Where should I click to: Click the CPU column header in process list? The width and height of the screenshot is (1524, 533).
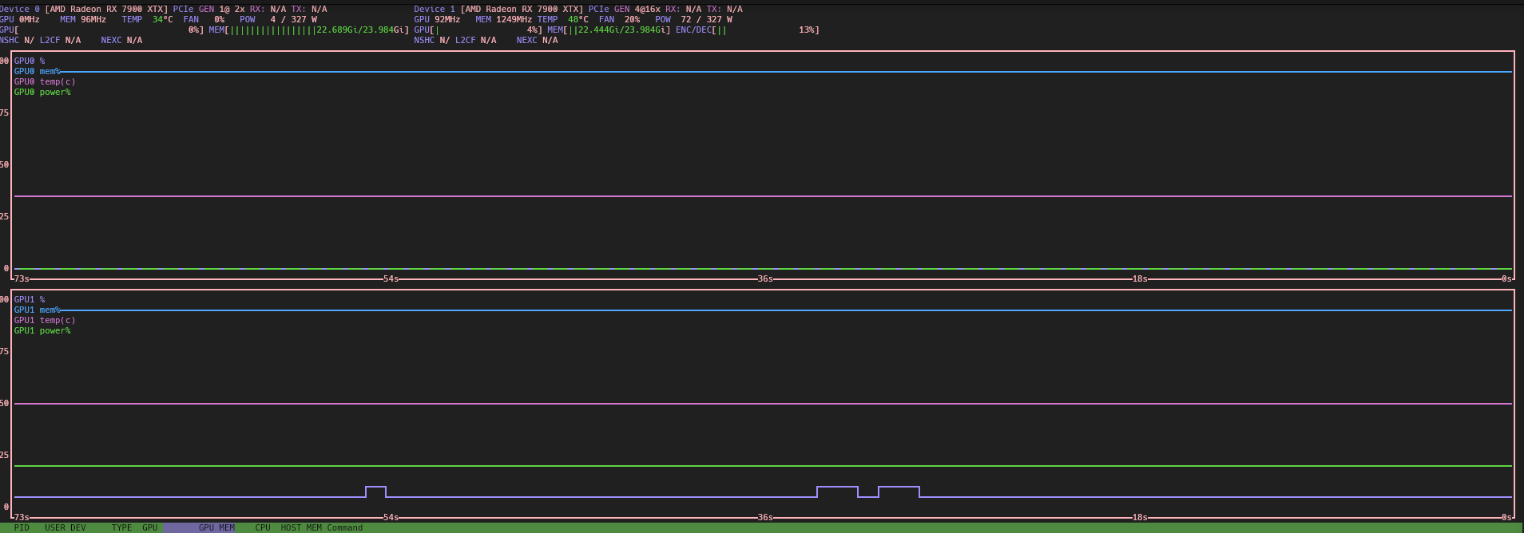[x=263, y=527]
